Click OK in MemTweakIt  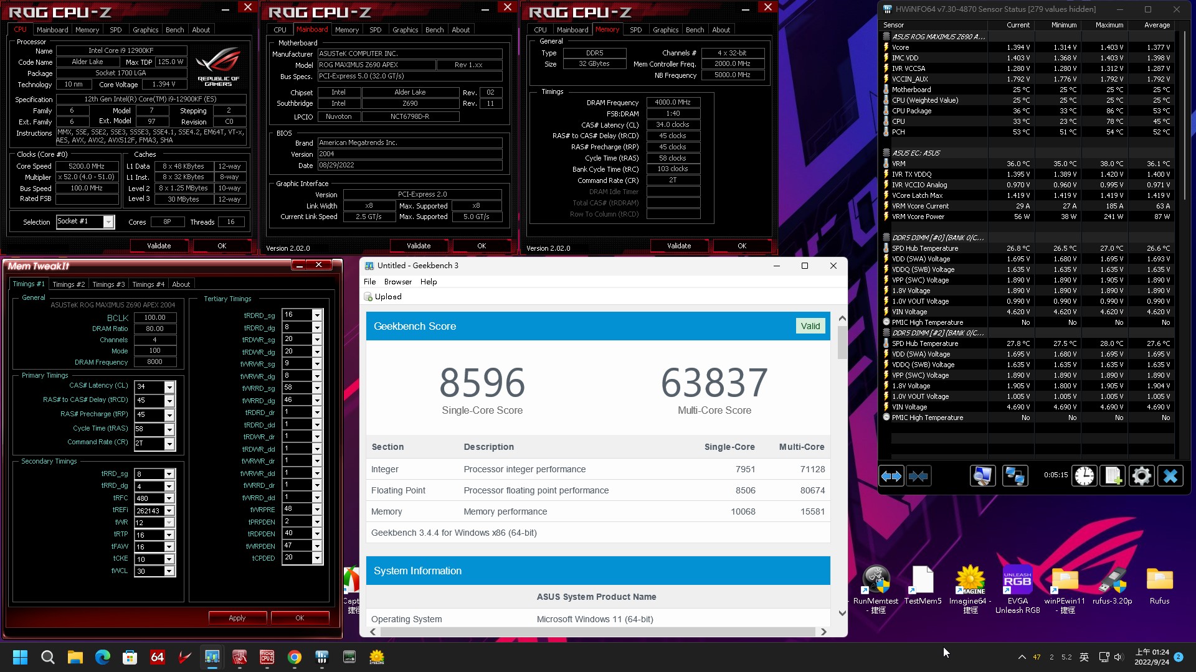[x=300, y=618]
